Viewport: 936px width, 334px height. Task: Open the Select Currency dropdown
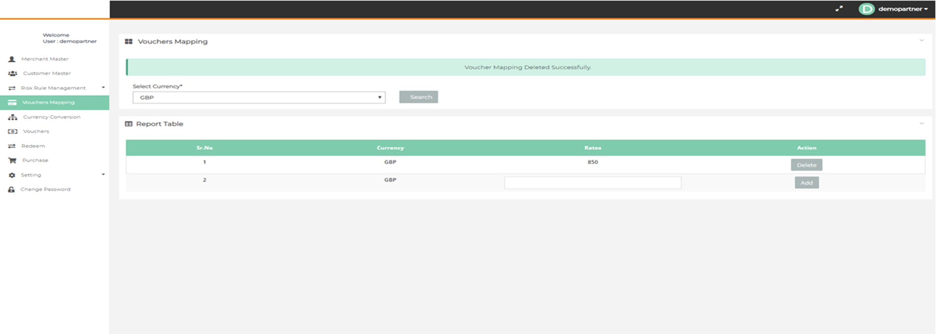259,97
